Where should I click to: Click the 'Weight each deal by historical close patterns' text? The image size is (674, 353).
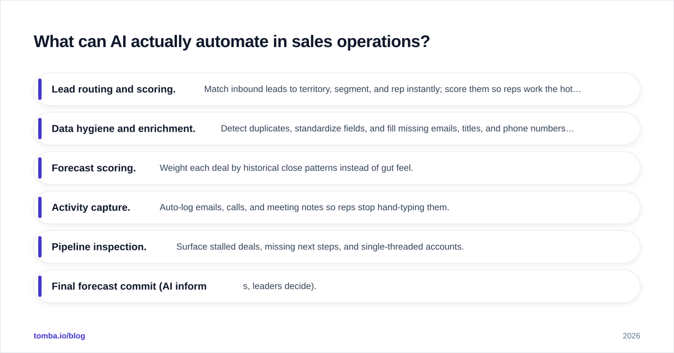click(286, 168)
